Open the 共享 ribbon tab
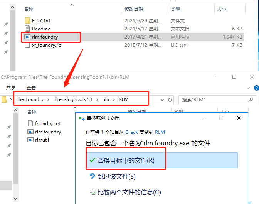Image resolution: width=259 pixels, height=204 pixels. [11, 88]
